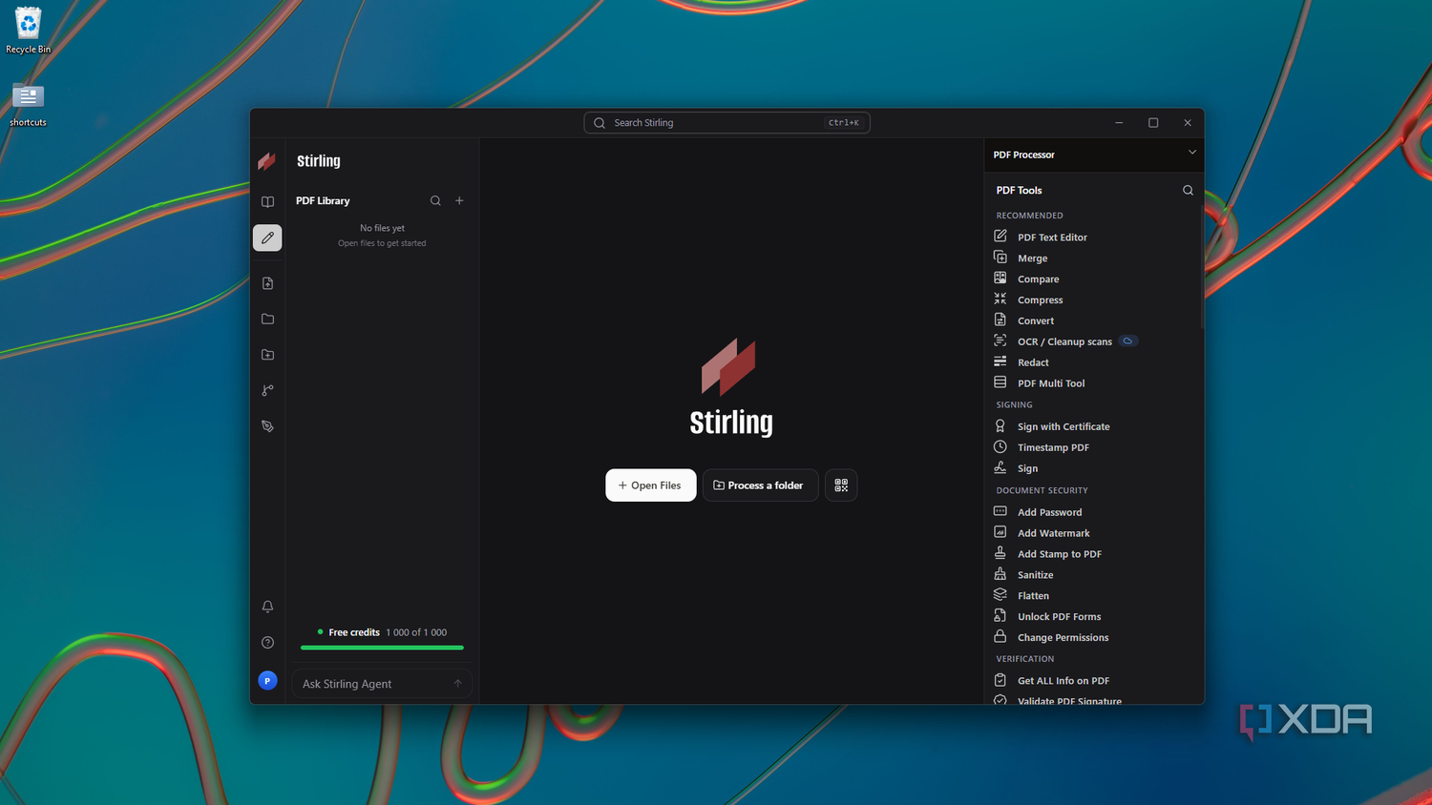The height and width of the screenshot is (805, 1432).
Task: Click the Ask Stirling Agent input
Action: click(x=382, y=684)
